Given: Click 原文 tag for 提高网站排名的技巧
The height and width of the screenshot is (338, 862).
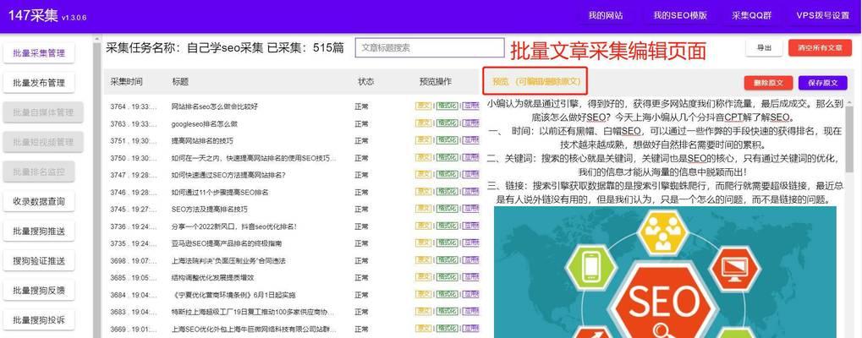Looking at the screenshot, I should click(423, 140).
